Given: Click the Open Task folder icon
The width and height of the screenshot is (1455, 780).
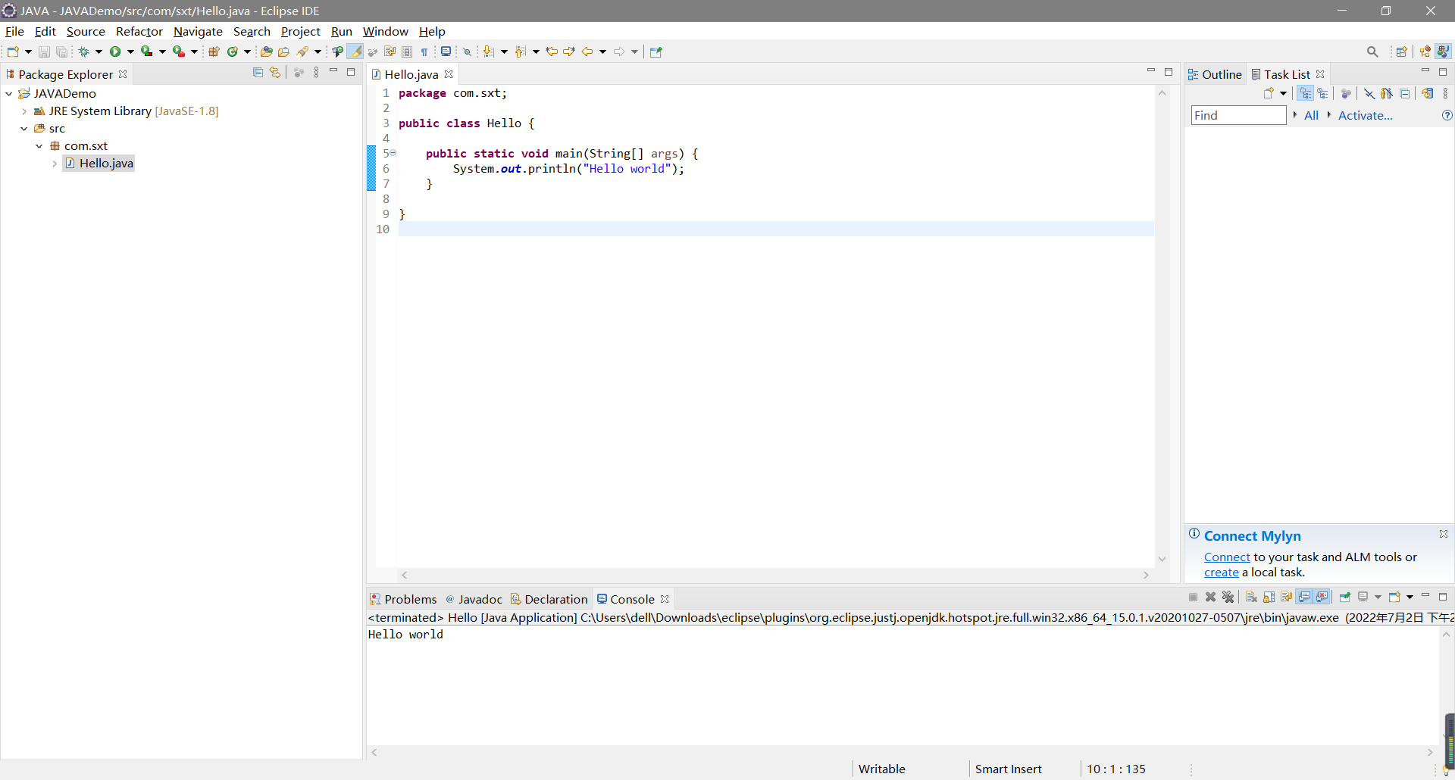Looking at the screenshot, I should point(283,51).
